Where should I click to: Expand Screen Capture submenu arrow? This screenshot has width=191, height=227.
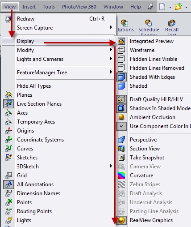[x=111, y=27]
